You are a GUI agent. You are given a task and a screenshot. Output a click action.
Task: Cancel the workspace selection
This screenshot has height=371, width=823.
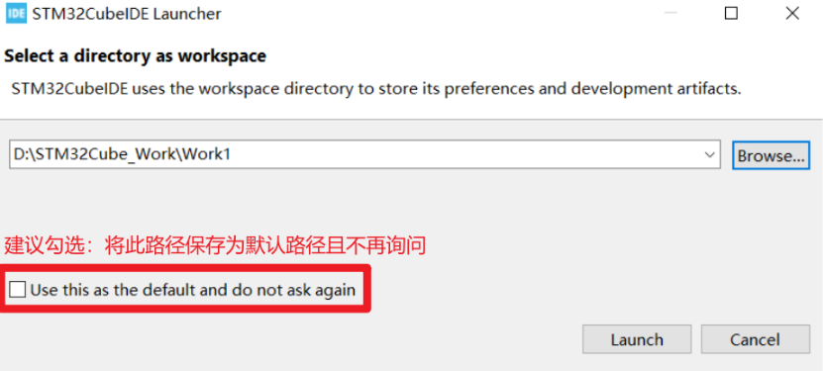point(756,339)
